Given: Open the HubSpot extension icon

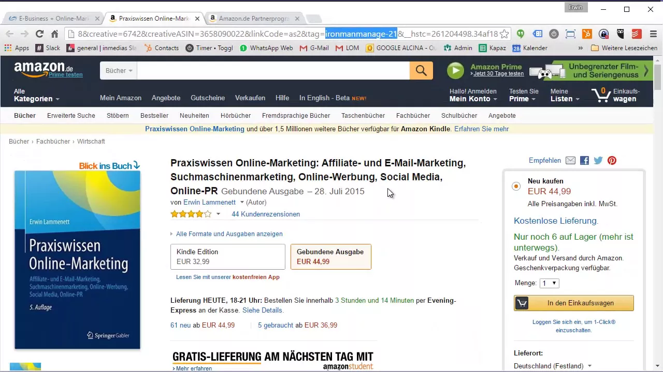Looking at the screenshot, I should (x=587, y=34).
